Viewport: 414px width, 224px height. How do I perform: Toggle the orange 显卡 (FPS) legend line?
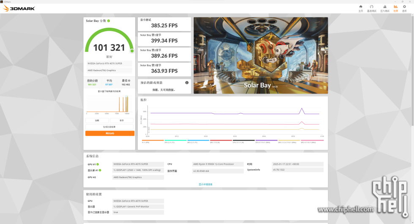pos(153,141)
